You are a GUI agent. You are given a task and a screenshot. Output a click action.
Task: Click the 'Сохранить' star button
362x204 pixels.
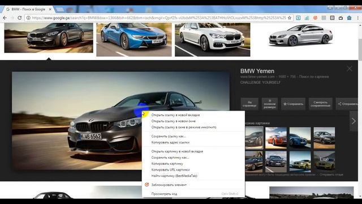(294, 104)
